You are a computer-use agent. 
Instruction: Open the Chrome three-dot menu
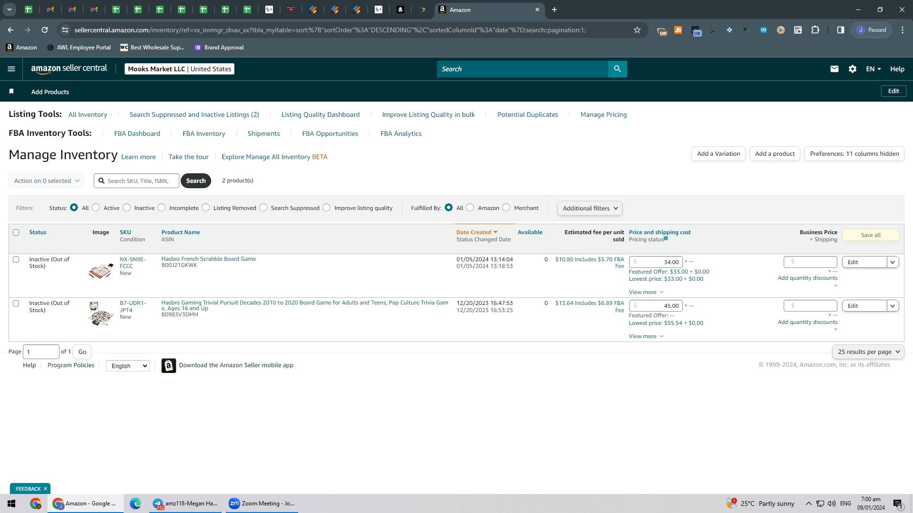(903, 30)
